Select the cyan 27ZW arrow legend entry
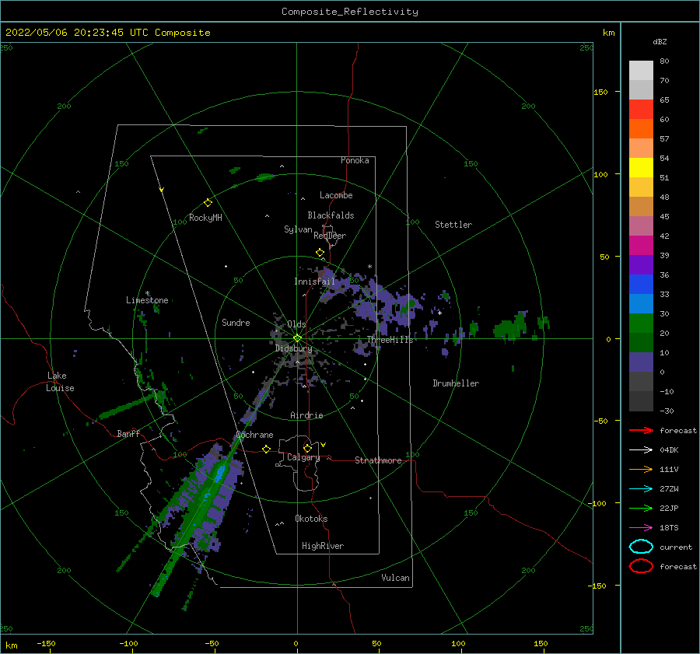Viewport: 700px width, 654px height. [x=641, y=489]
